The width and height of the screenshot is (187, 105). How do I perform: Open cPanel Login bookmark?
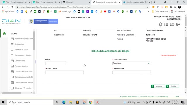coord(65,12)
